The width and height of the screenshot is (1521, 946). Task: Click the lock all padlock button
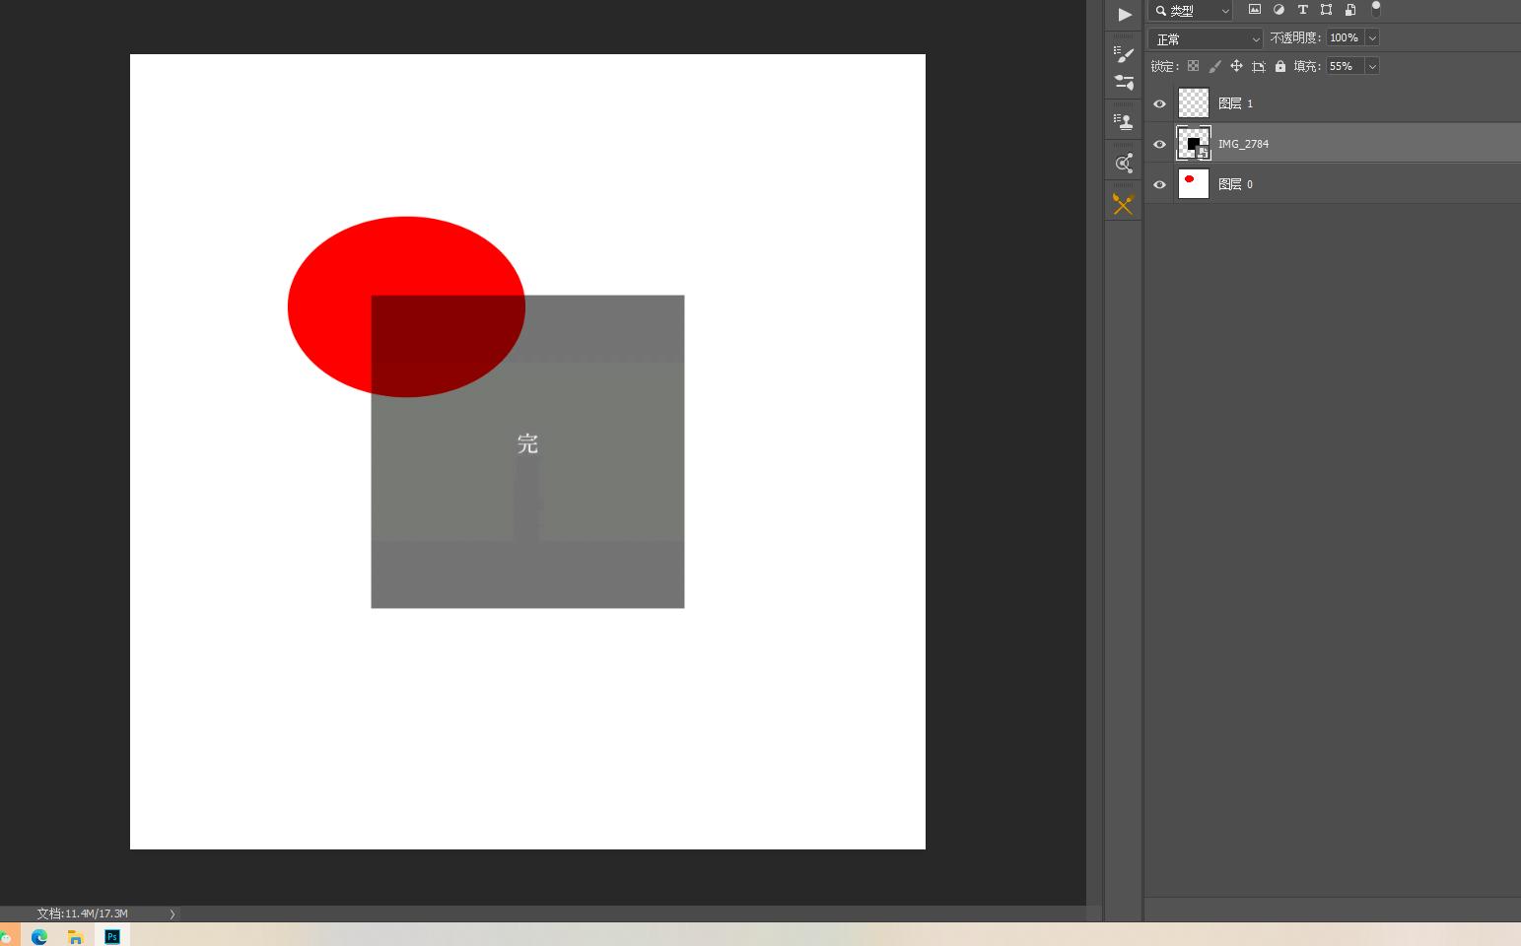[x=1280, y=66]
